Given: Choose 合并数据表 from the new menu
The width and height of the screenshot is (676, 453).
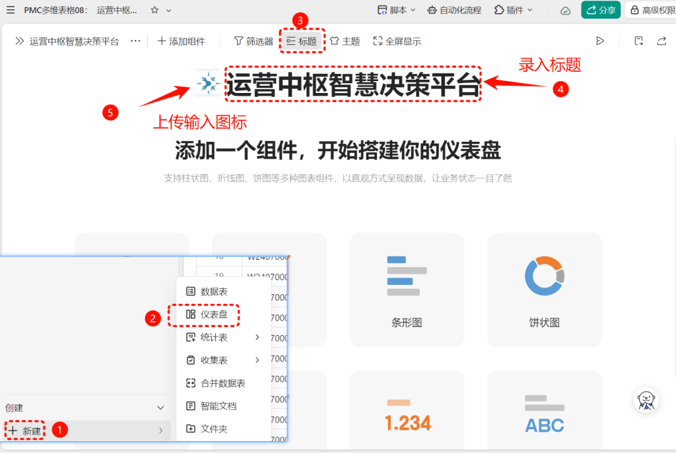Looking at the screenshot, I should point(223,383).
